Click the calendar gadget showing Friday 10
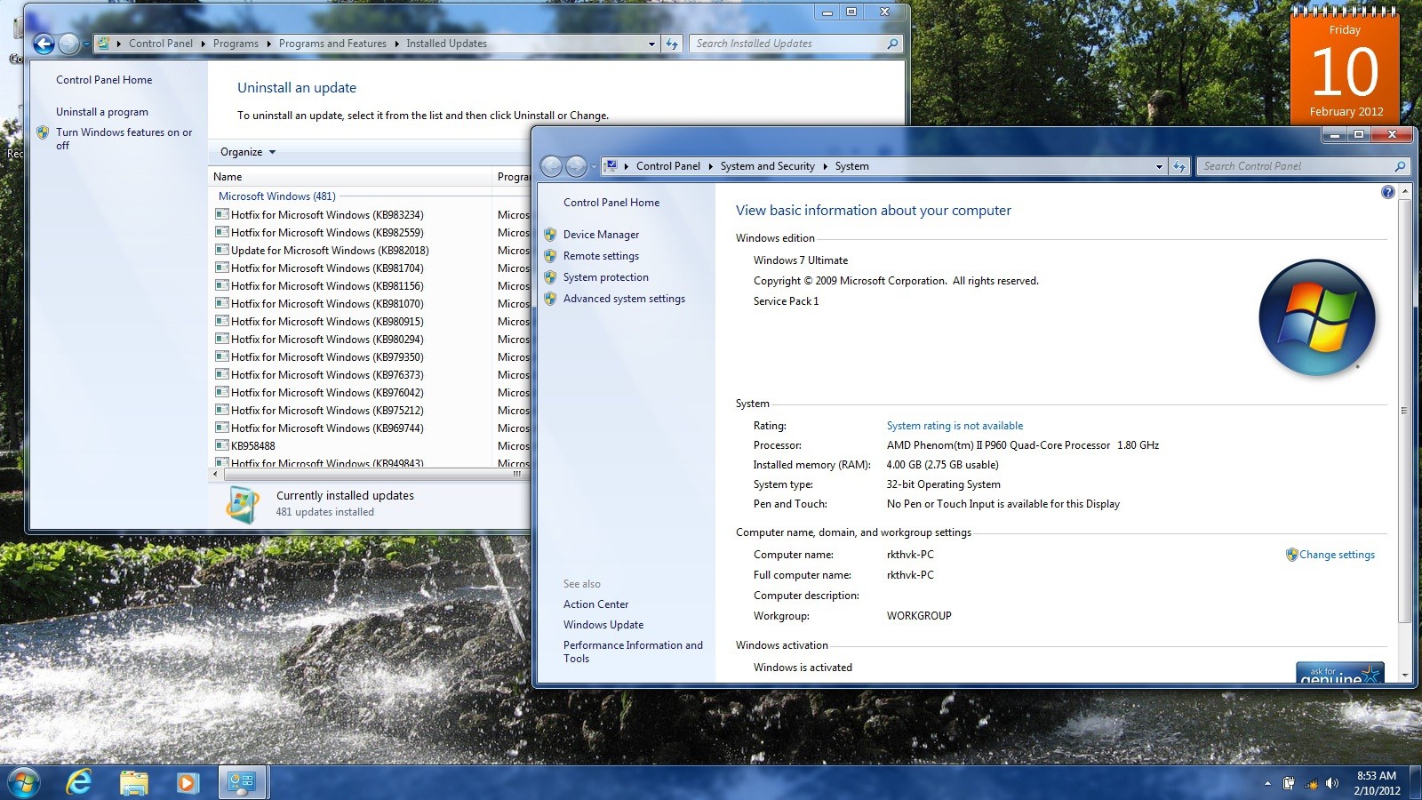 coord(1345,67)
